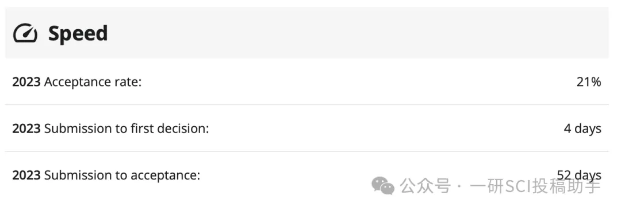
Task: Click the speedometer icon beside Speed
Action: coord(25,33)
